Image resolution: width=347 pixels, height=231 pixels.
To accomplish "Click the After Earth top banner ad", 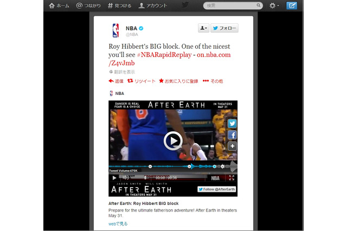I will (x=173, y=105).
